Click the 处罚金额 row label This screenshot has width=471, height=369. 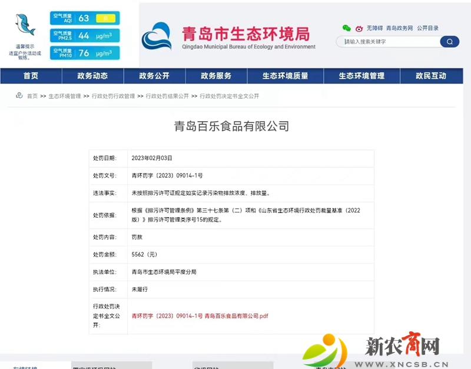tap(105, 255)
